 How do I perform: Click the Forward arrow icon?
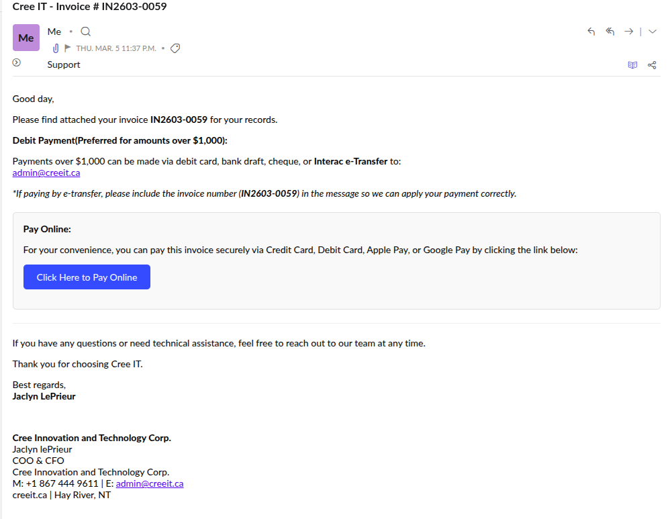pyautogui.click(x=628, y=32)
